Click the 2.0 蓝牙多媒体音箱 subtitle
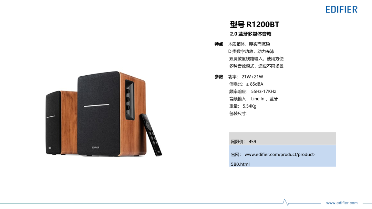372x209 pixels. tap(250, 34)
